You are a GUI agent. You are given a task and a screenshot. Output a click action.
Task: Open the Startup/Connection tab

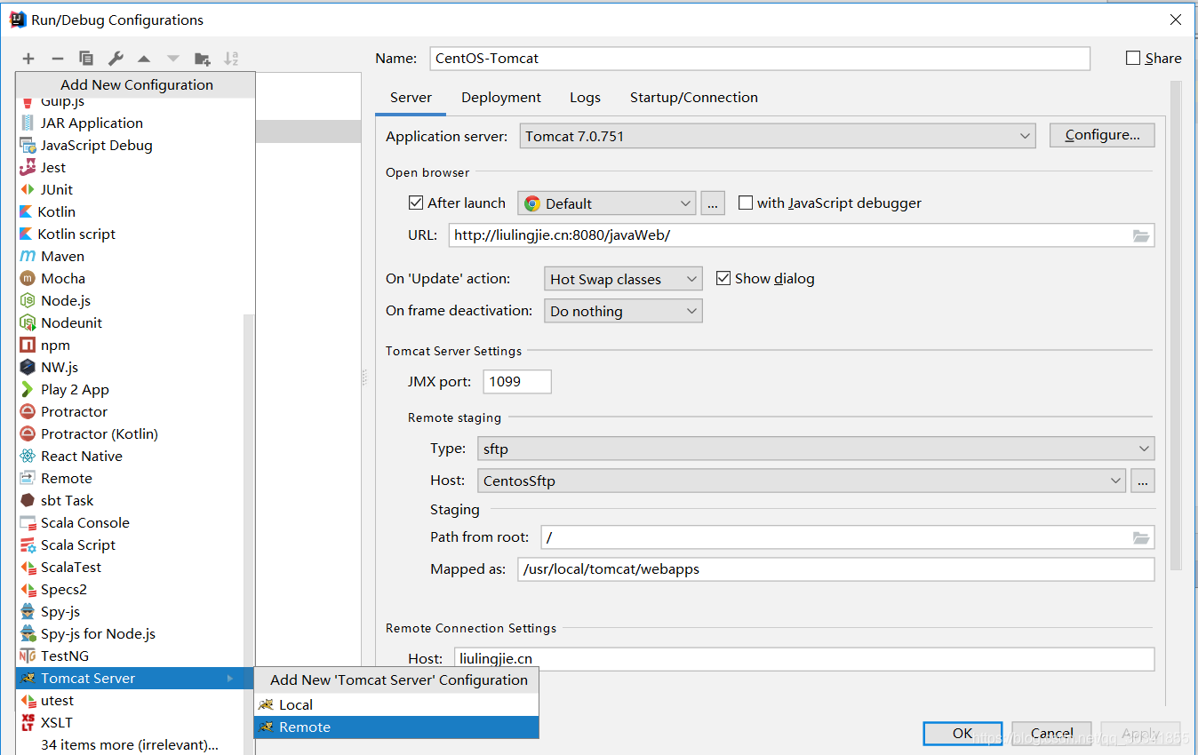(694, 98)
